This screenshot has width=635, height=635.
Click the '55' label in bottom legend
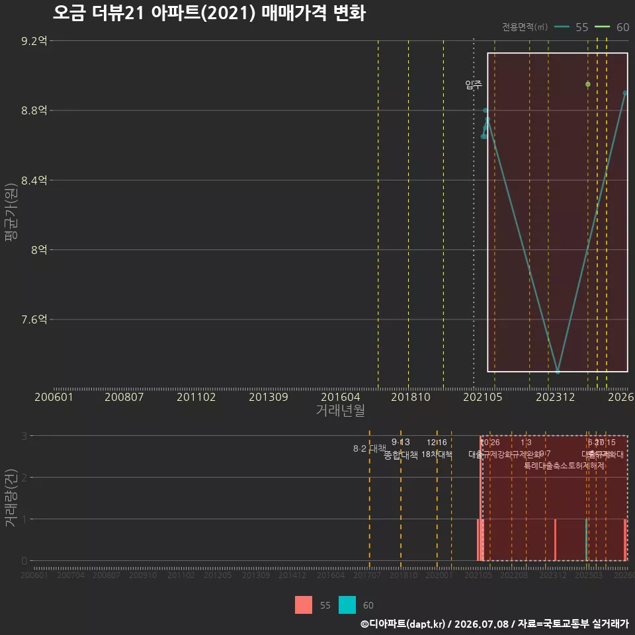pyautogui.click(x=325, y=605)
